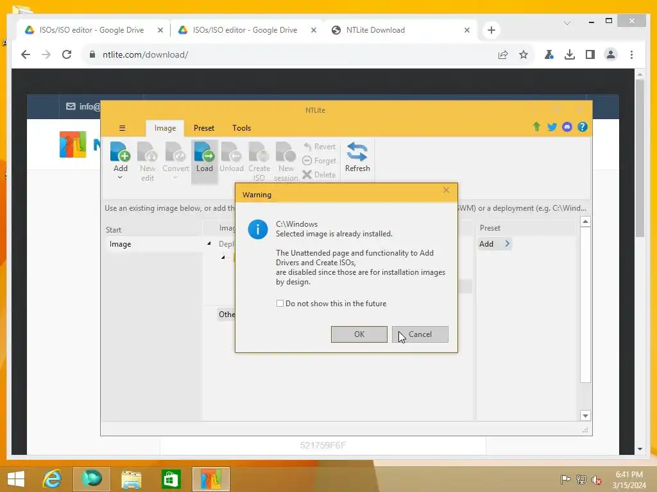Click the blue Help question mark icon
657x492 pixels.
[582, 127]
